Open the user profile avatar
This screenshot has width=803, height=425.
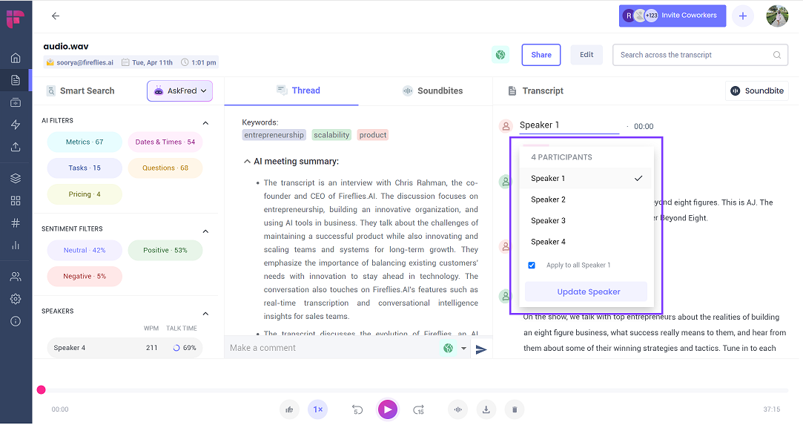click(777, 16)
